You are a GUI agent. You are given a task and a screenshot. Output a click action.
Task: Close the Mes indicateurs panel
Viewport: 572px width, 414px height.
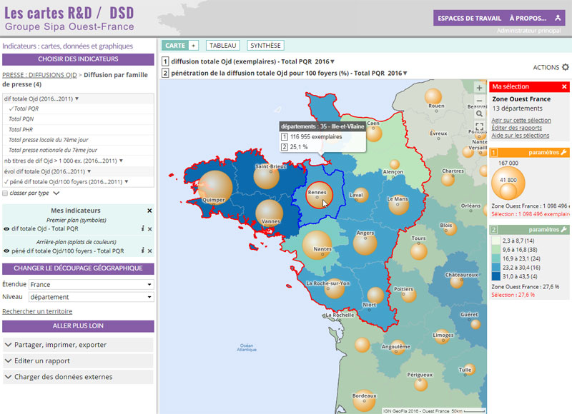coord(149,211)
